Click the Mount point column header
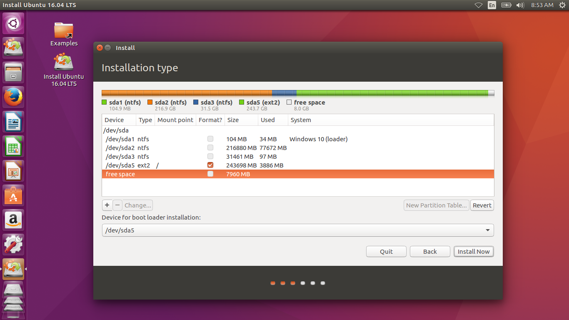Screen dimensions: 569x320 (x=175, y=120)
